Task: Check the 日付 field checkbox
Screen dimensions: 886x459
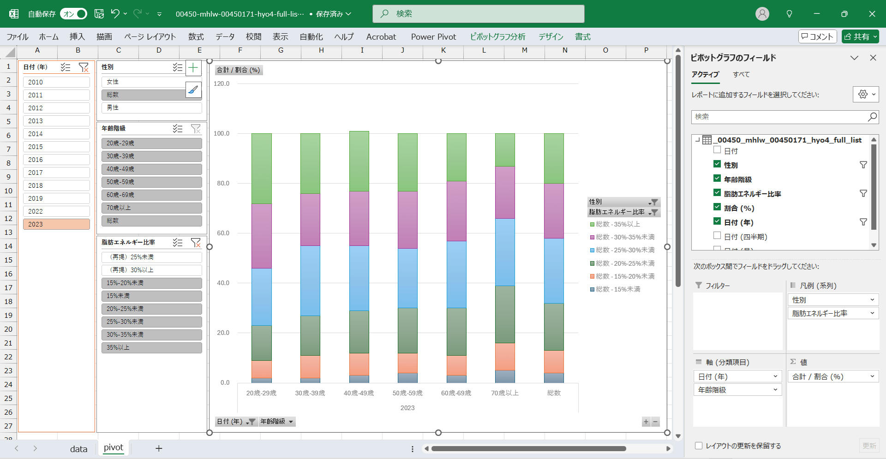Action: pyautogui.click(x=717, y=150)
